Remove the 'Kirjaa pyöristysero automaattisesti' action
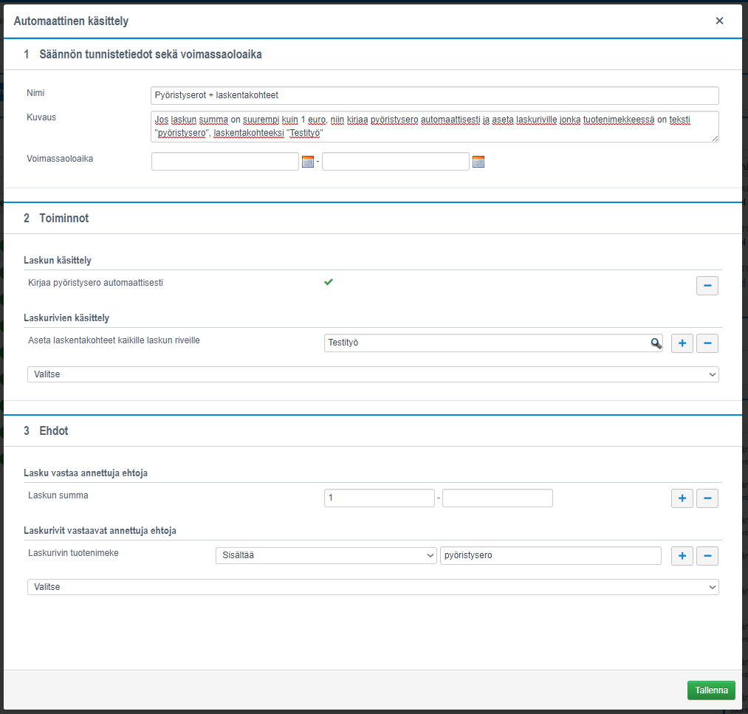748x714 pixels. click(x=707, y=286)
